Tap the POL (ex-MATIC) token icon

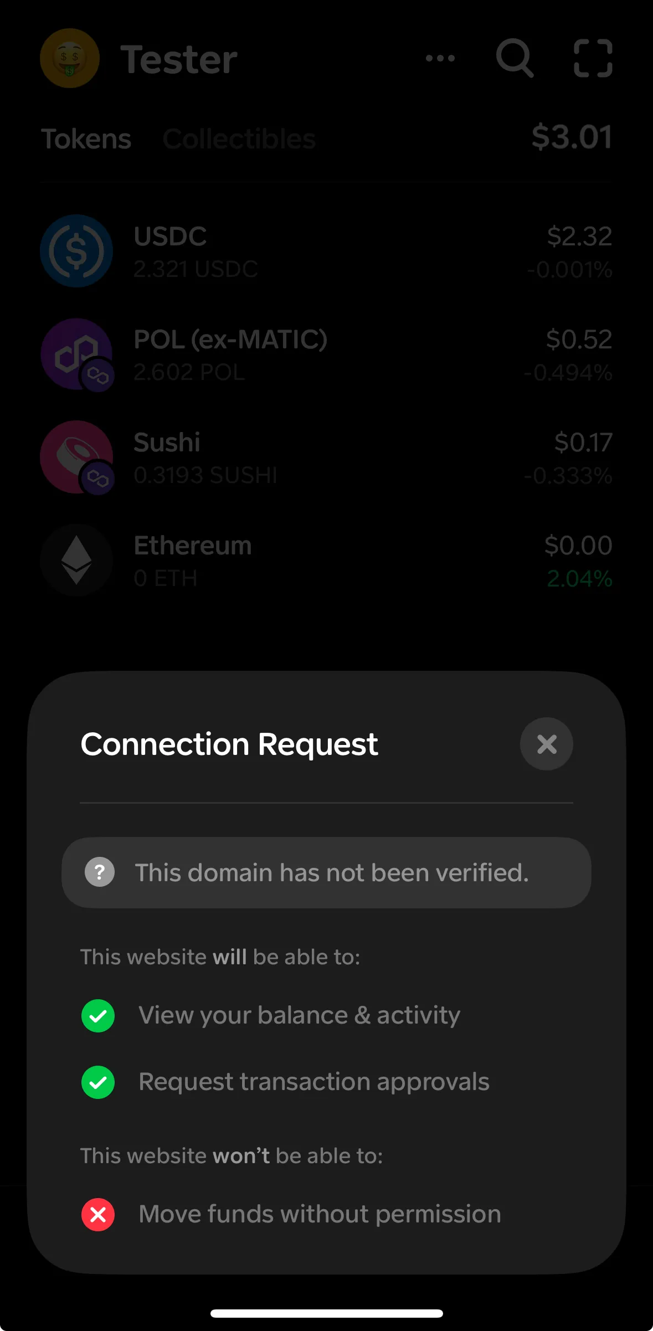click(x=76, y=354)
